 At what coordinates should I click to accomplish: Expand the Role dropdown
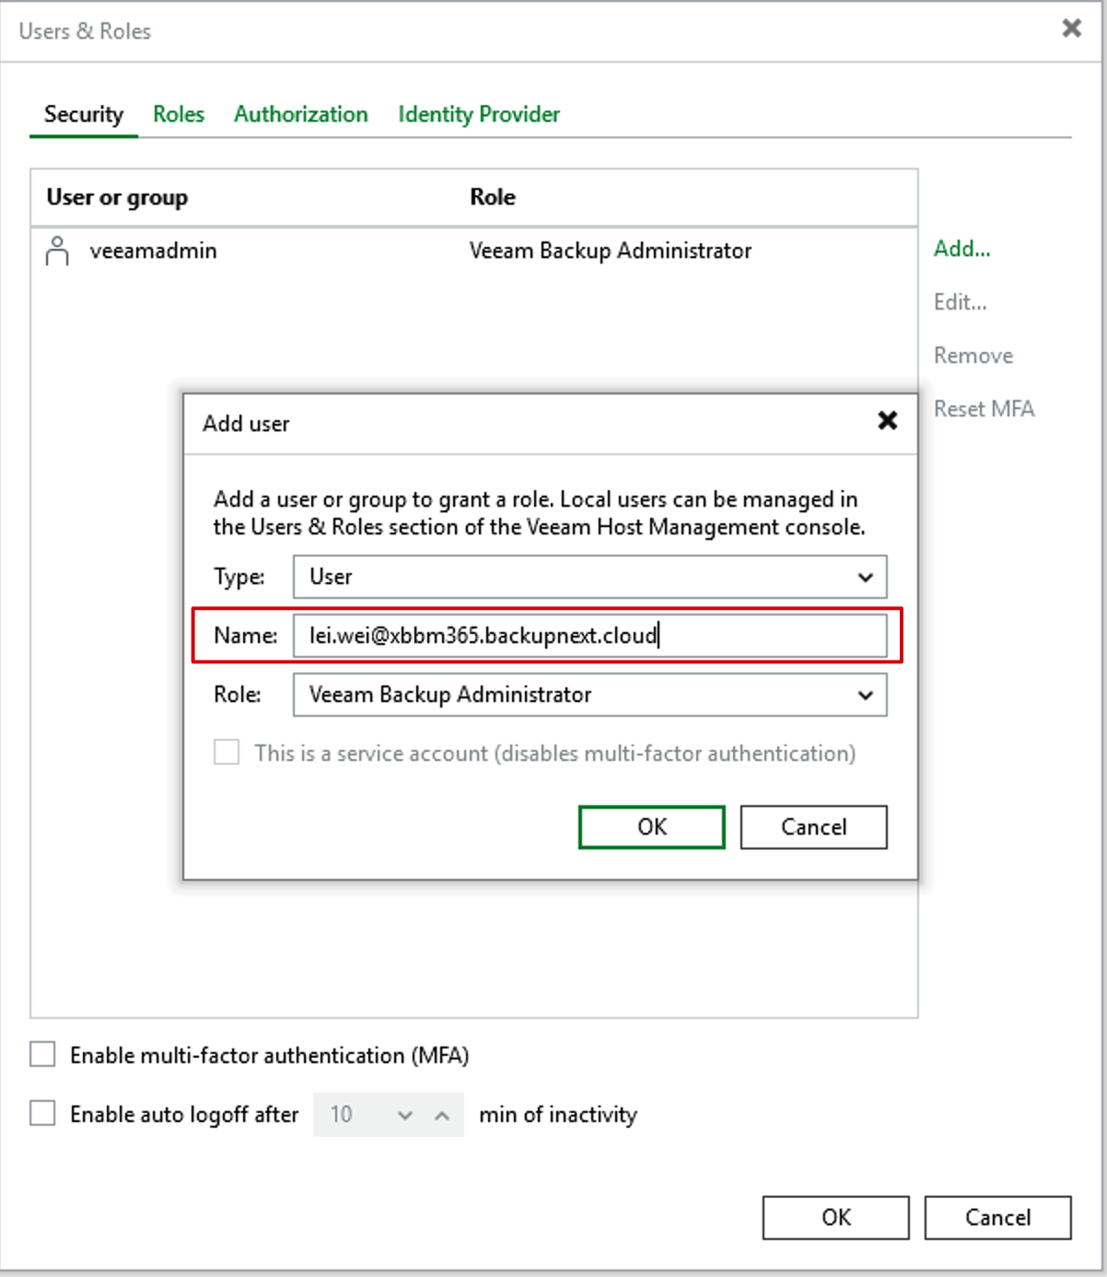click(x=589, y=695)
